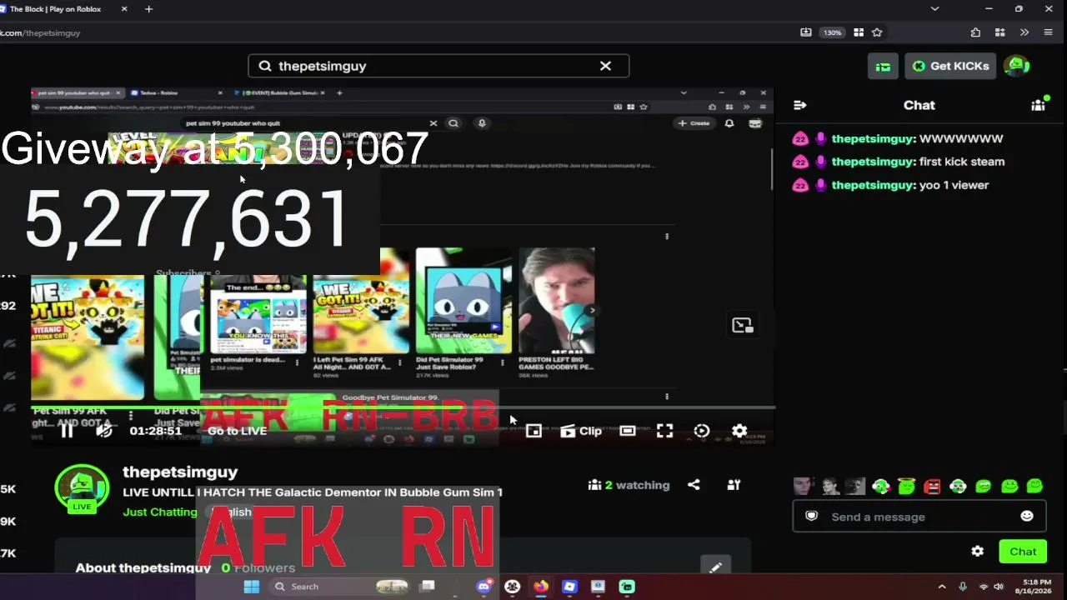
Task: Click the stream title LIVE UNTILL I HATCH
Action: coord(313,492)
